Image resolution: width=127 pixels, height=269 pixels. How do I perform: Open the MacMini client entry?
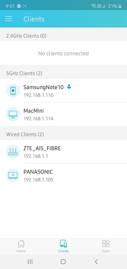tap(63, 114)
